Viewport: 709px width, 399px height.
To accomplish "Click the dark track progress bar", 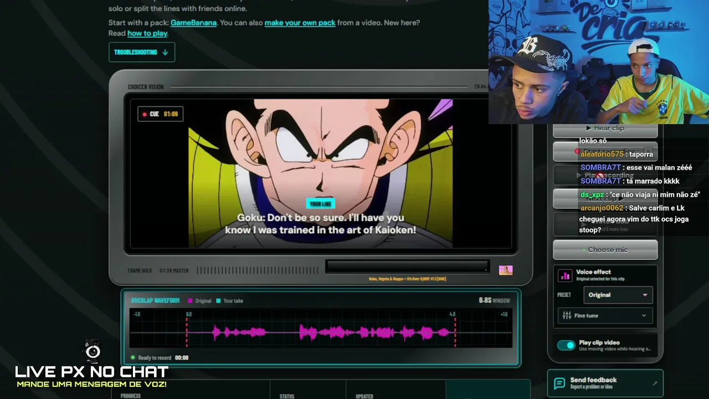I will pyautogui.click(x=407, y=267).
